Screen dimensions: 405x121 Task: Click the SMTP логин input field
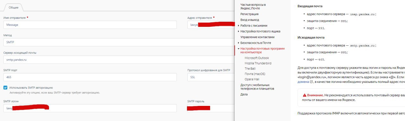[x=90, y=108]
